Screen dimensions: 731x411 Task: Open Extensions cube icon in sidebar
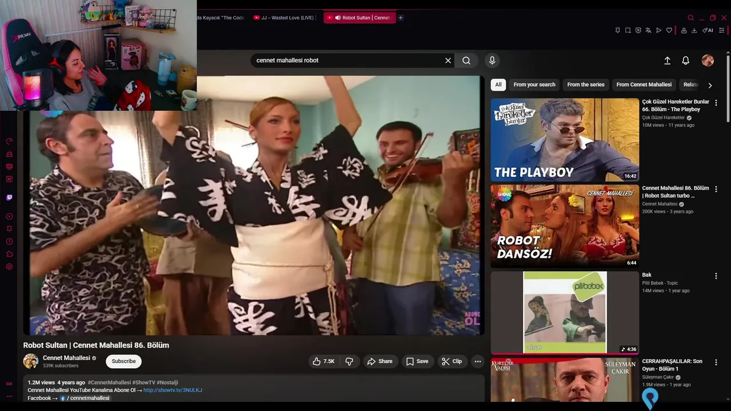point(9,254)
